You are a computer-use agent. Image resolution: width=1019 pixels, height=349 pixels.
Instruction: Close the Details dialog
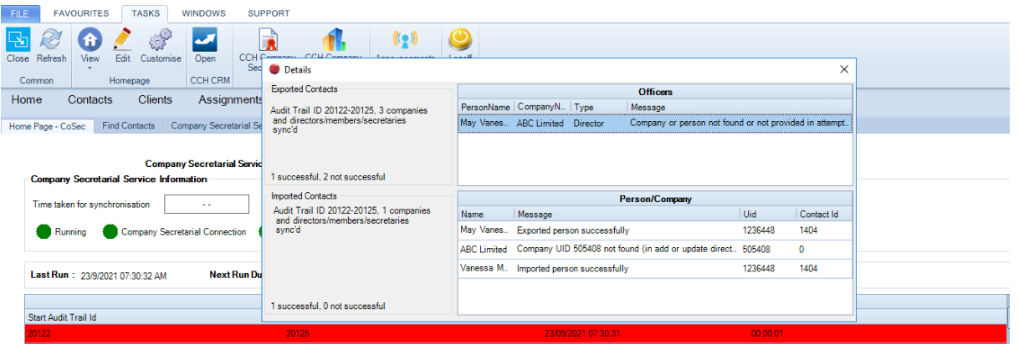click(844, 69)
